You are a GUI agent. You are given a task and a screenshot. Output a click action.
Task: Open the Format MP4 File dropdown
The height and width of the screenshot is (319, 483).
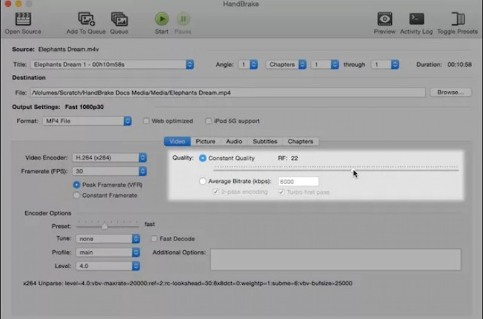point(87,121)
